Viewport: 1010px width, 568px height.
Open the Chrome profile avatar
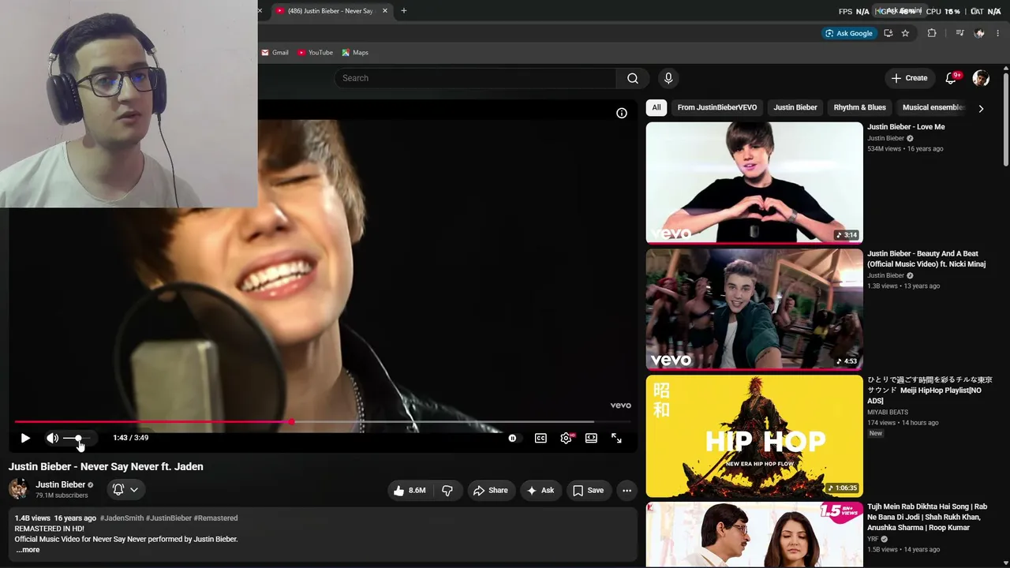pyautogui.click(x=979, y=33)
